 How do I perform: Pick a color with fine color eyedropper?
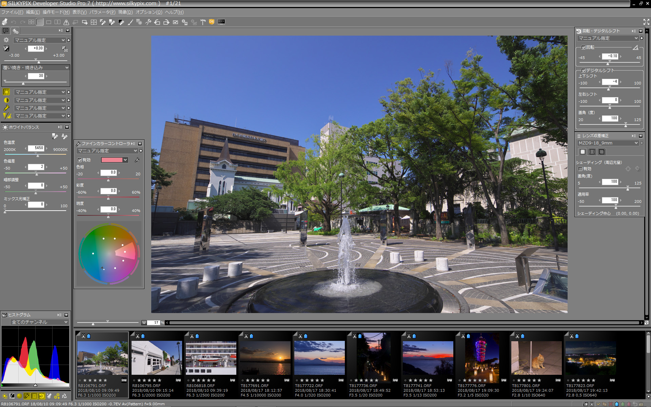pos(137,160)
